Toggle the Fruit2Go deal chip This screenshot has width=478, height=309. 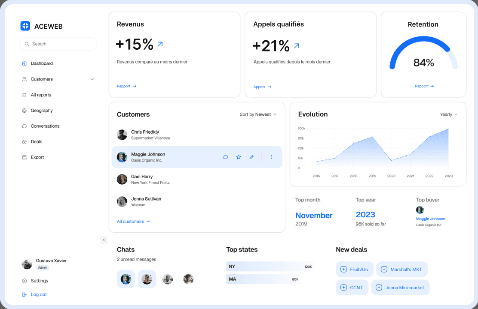pyautogui.click(x=355, y=269)
